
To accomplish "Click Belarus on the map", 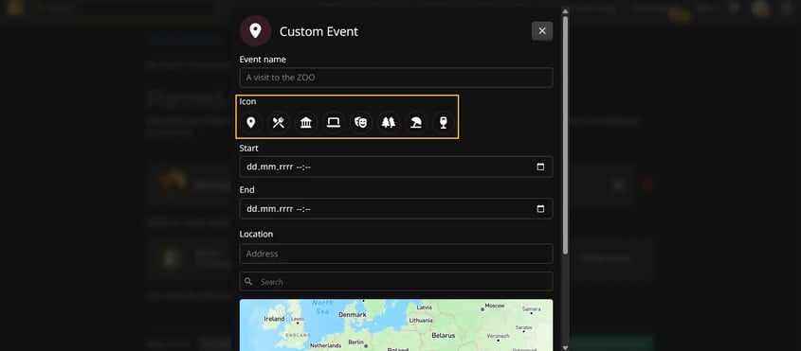I will [444, 335].
